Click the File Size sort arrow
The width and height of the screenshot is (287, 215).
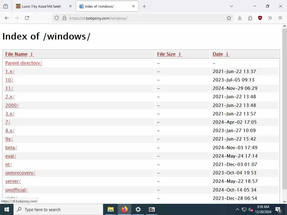[x=180, y=54]
